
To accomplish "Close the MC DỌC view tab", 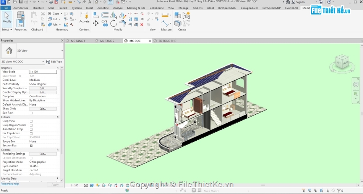I will click(150, 41).
